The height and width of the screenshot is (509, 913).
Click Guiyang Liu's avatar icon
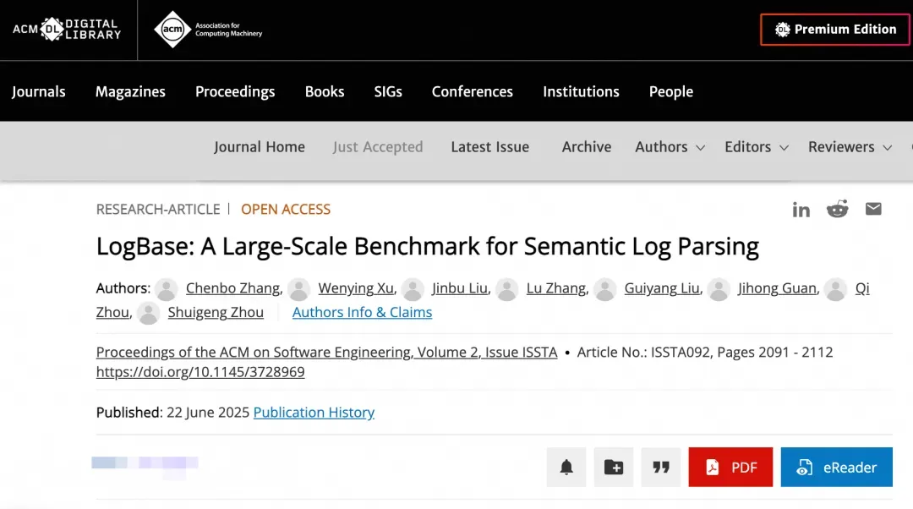[x=605, y=289]
